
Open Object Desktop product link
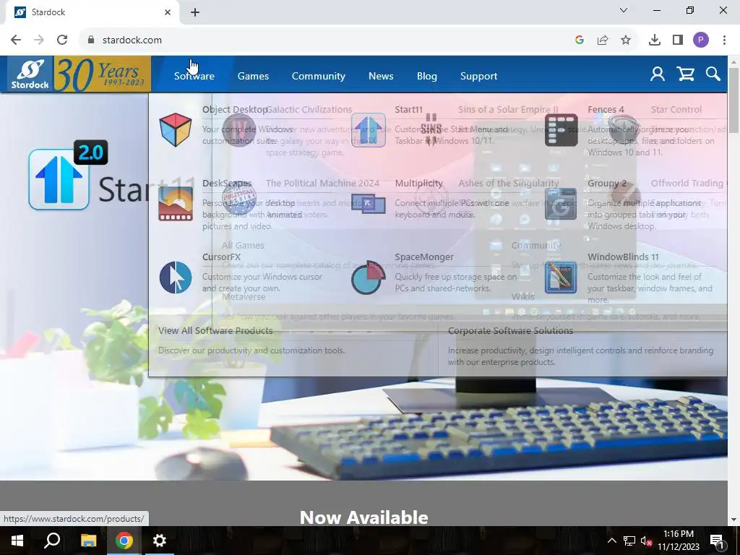(235, 110)
